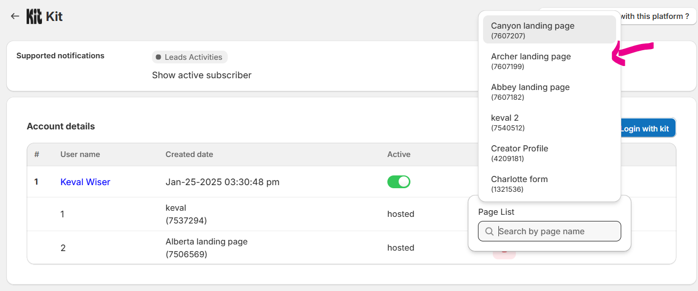Image resolution: width=698 pixels, height=291 pixels.
Task: Click hosted in the keval row
Action: point(401,214)
